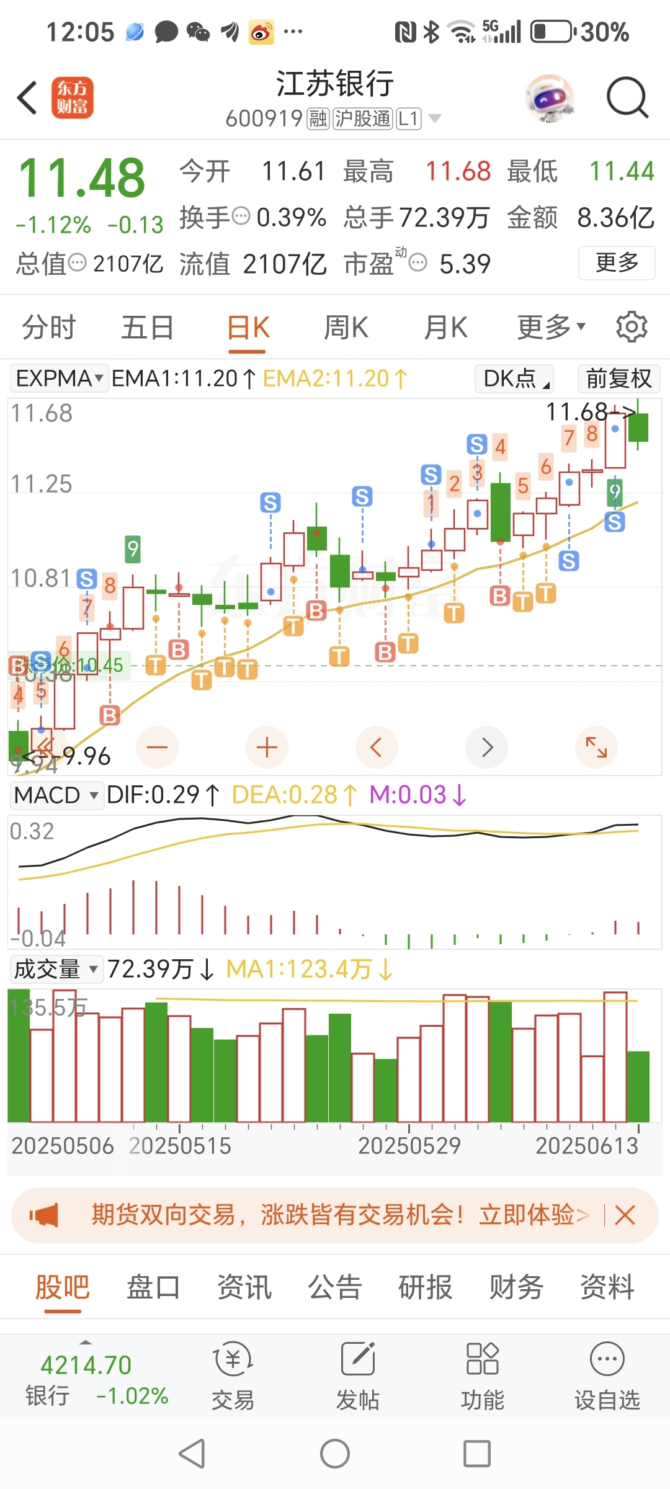Expand stock title dropdown arrow
The width and height of the screenshot is (670, 1489).
click(x=435, y=118)
